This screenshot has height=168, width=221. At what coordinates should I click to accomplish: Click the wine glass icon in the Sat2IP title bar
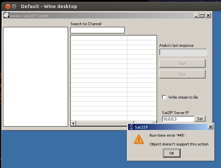coord(131,127)
